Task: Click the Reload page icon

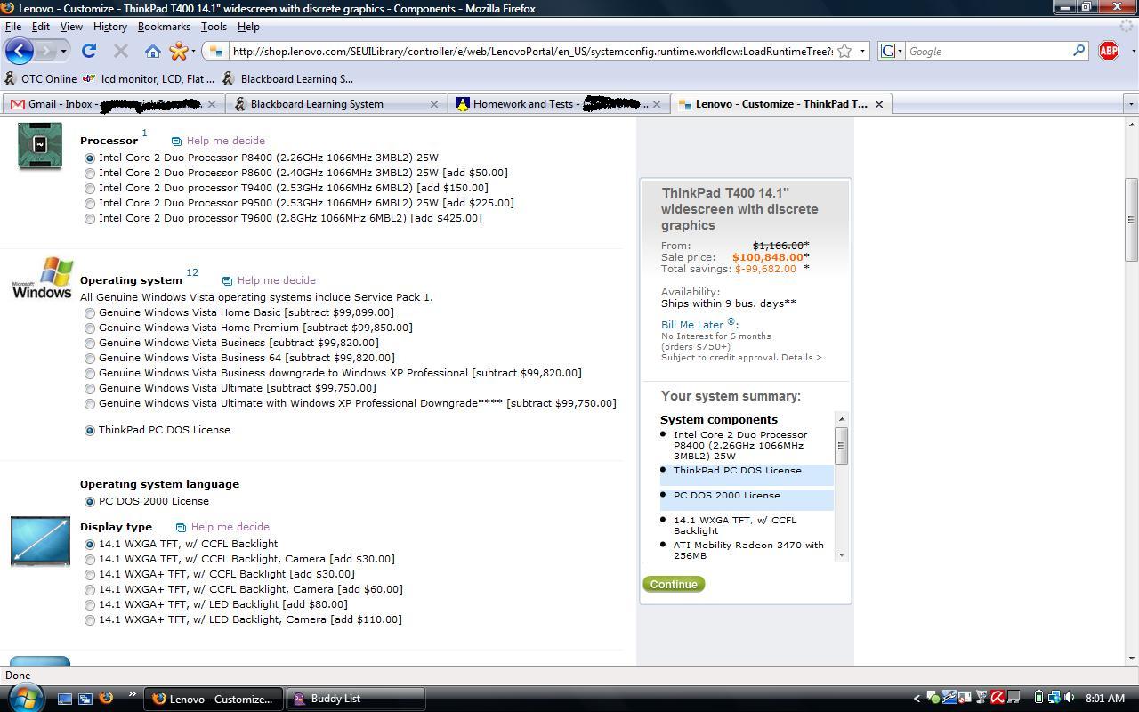Action: click(89, 51)
